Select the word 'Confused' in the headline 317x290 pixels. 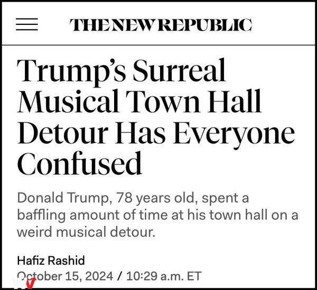point(79,163)
